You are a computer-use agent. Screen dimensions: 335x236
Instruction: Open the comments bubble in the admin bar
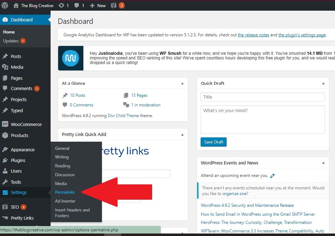(x=77, y=6)
